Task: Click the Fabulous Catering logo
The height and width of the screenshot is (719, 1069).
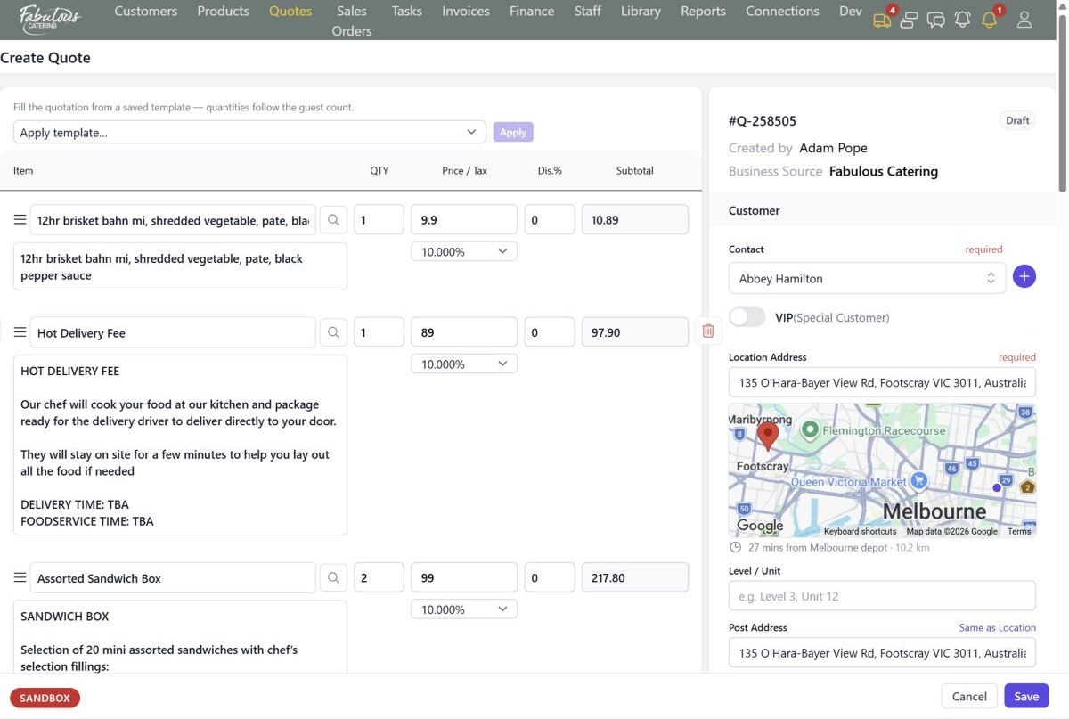Action: tap(50, 18)
